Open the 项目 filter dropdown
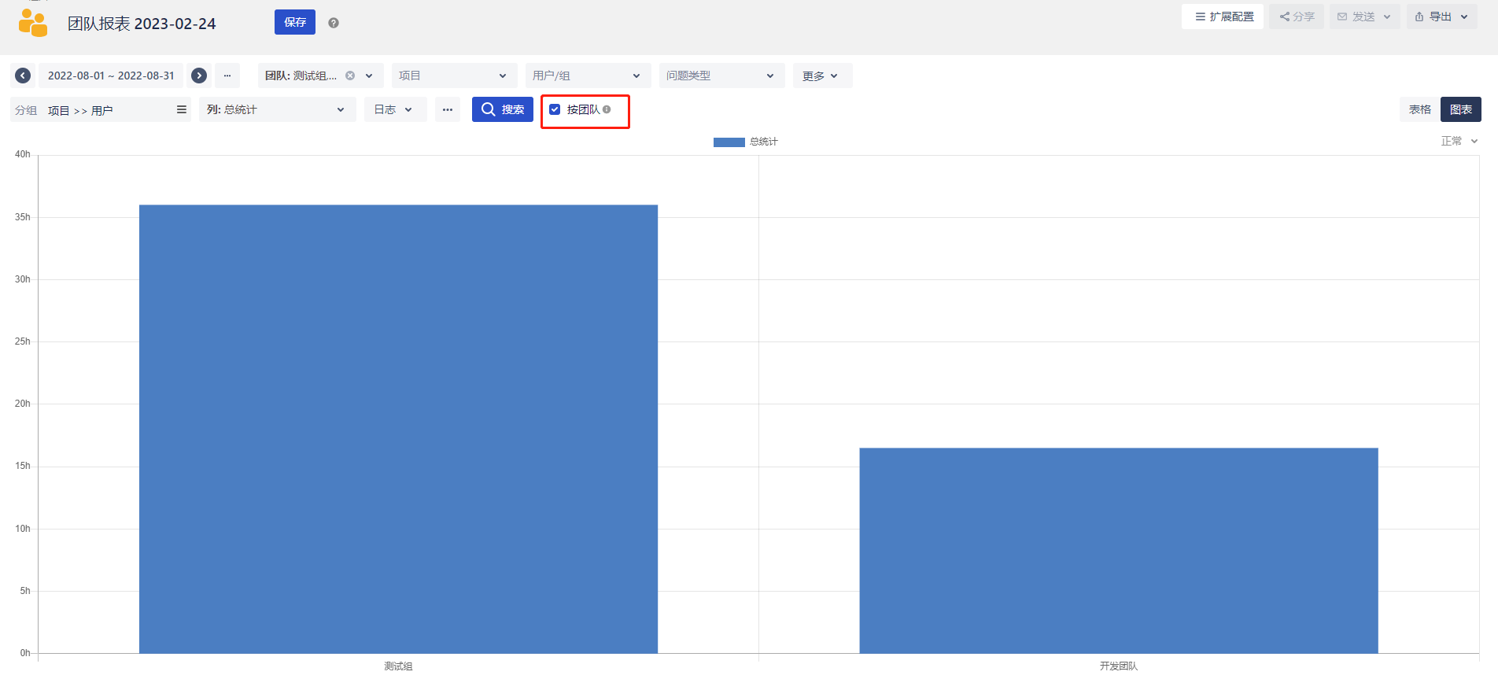 click(x=453, y=76)
